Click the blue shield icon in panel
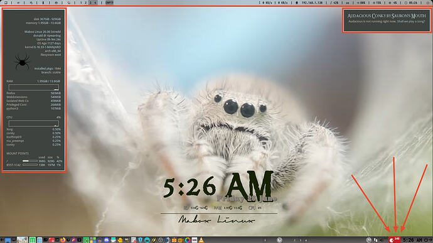Image resolution: width=433 pixels, height=243 pixels. [141, 240]
